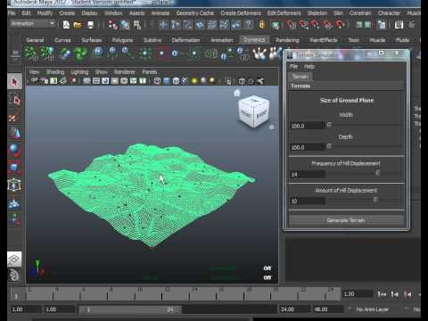Viewport: 428px width, 321px height.
Task: Click the lock icon in status line
Action: (261, 24)
